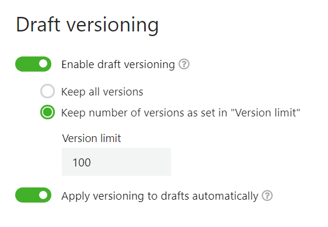Click the Keep number of versions "Version limit" text
328x227 pixels.
[x=181, y=113]
